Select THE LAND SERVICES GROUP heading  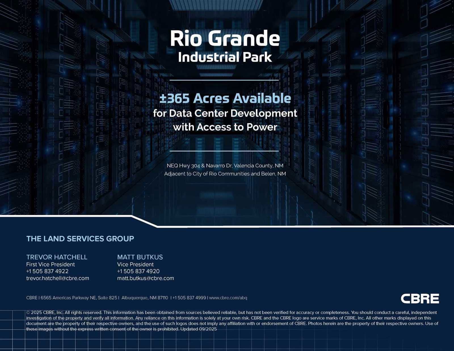pyautogui.click(x=80, y=239)
